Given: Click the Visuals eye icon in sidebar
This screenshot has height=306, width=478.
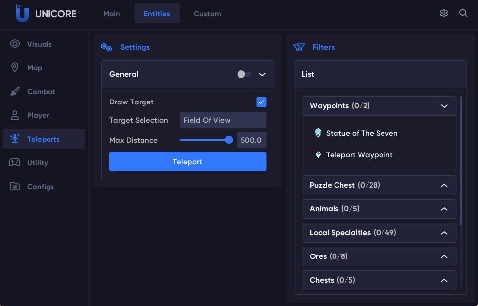Looking at the screenshot, I should (x=15, y=44).
